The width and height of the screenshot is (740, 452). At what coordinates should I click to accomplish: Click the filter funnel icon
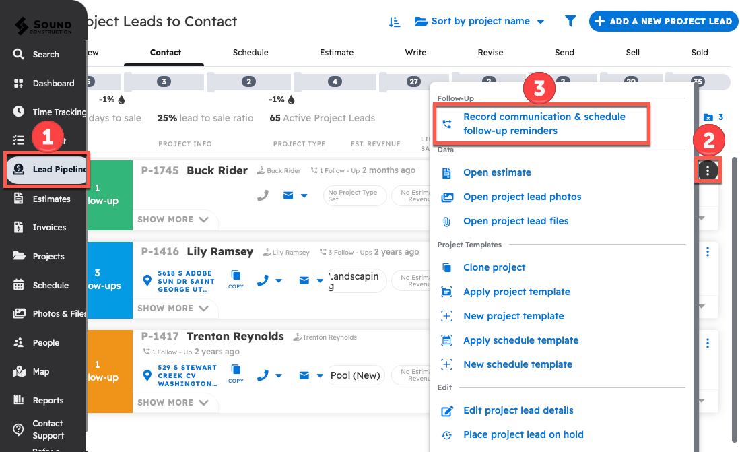tap(570, 22)
